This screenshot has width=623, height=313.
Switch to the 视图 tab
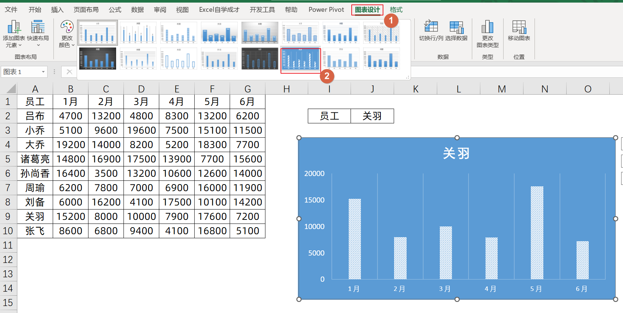(182, 10)
